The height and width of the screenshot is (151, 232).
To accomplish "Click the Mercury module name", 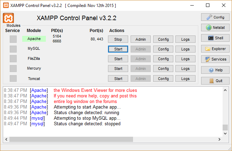I will pyautogui.click(x=34, y=68).
